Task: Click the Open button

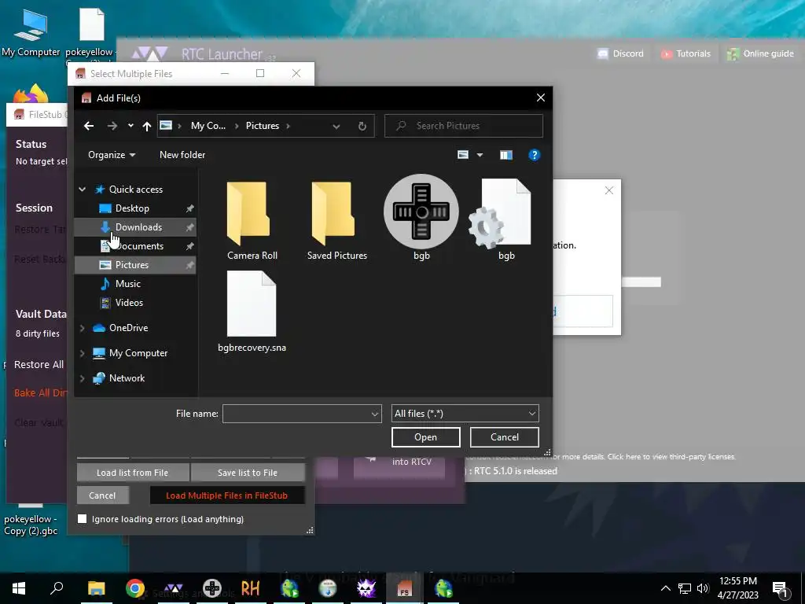Action: click(x=425, y=437)
